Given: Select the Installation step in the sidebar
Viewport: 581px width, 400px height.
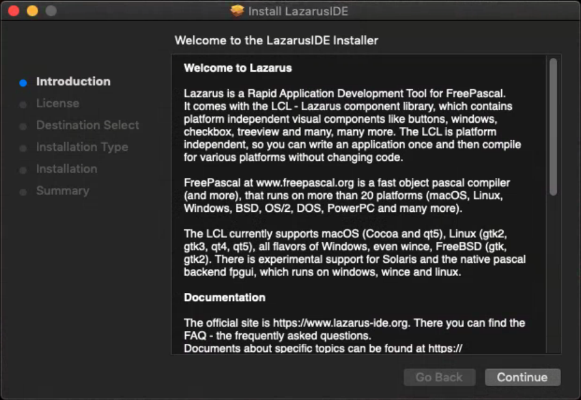Looking at the screenshot, I should [x=67, y=169].
